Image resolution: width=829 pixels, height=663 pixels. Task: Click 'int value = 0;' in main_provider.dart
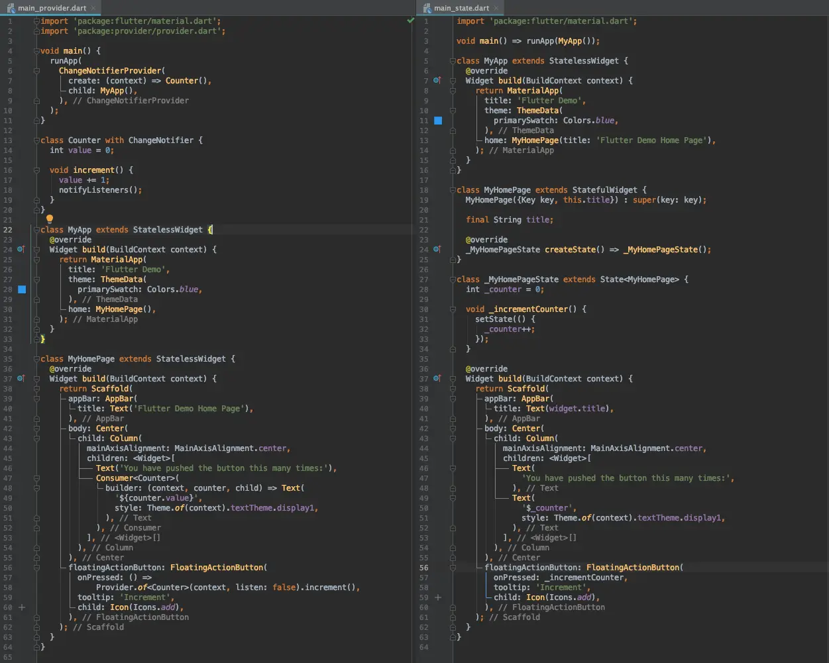point(82,150)
